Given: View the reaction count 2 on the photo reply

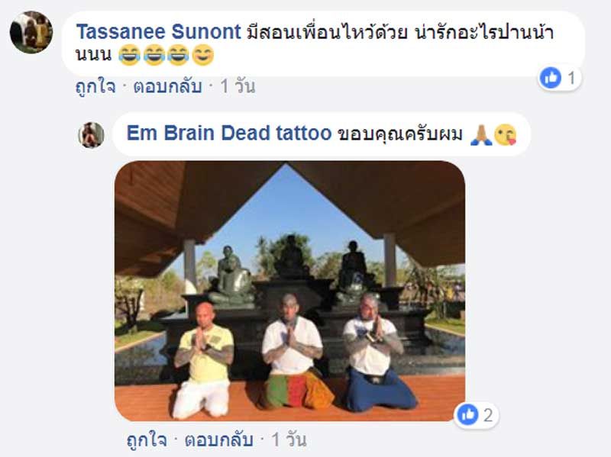Looking at the screenshot, I should (x=488, y=415).
